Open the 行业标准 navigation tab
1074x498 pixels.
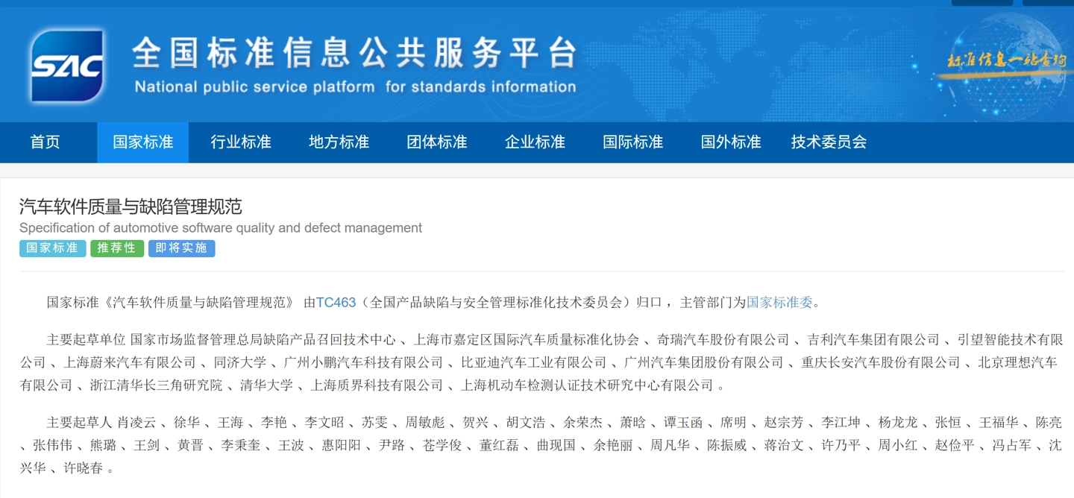240,142
